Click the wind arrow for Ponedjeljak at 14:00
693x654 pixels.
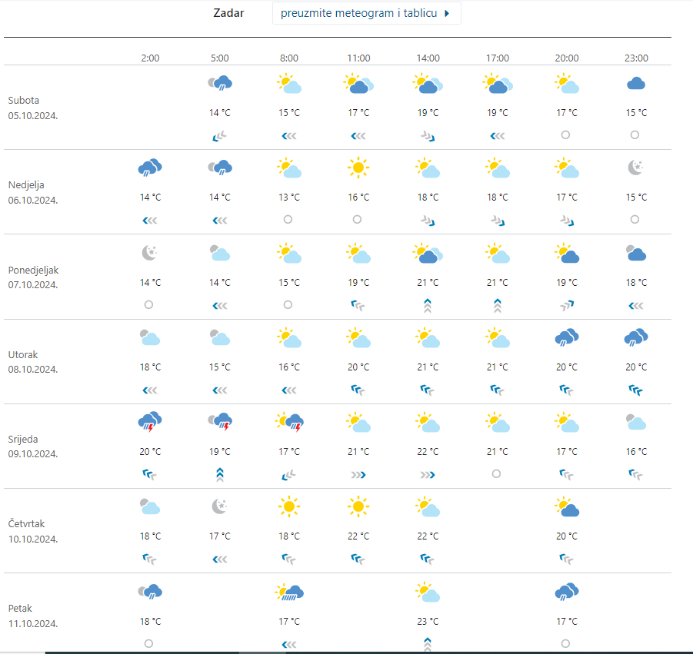[428, 305]
